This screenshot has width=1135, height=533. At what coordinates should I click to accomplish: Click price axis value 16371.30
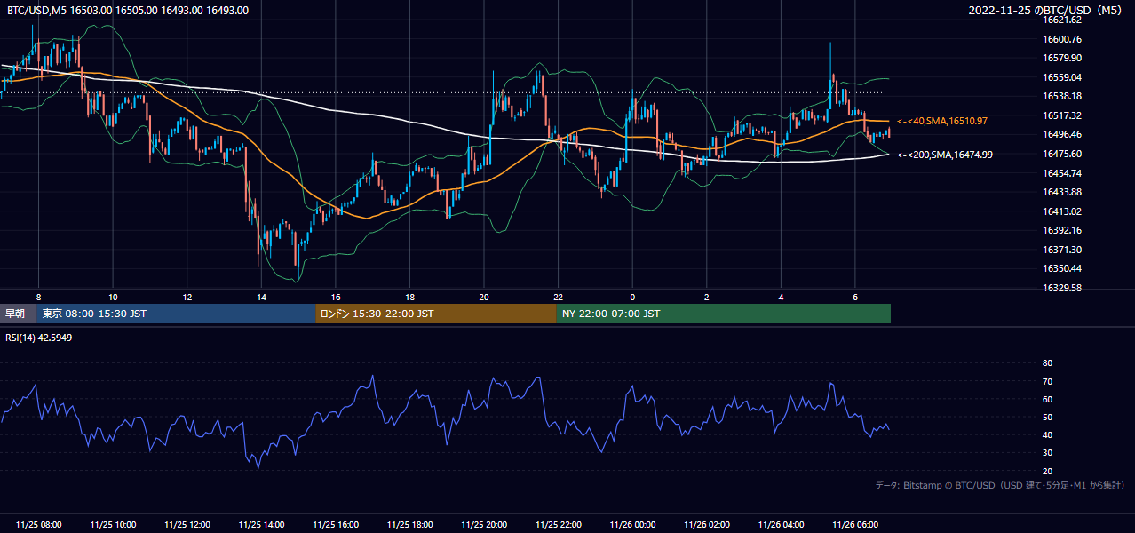1062,250
